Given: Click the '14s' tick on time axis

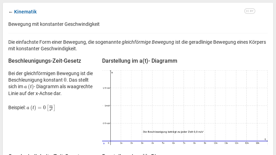Looking at the screenshot, I should (257, 143).
